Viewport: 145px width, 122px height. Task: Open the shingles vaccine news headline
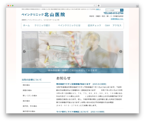click(x=73, y=84)
